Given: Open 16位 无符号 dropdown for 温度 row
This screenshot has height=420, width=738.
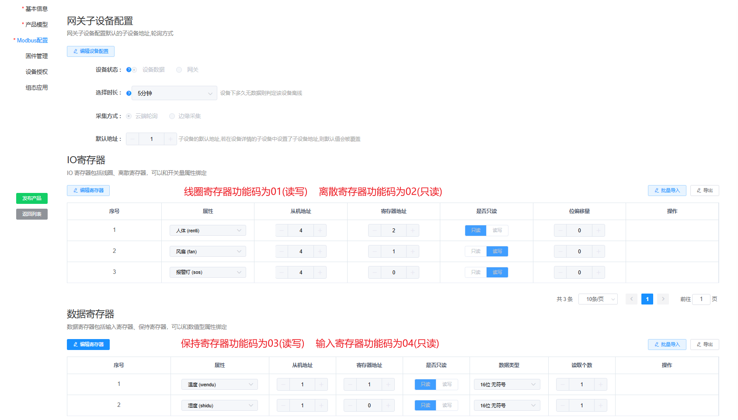Looking at the screenshot, I should click(x=507, y=385).
